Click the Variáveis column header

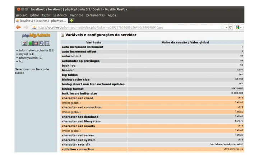point(93,43)
